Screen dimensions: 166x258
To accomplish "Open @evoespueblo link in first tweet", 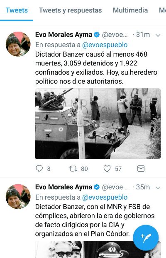I will [105, 45].
